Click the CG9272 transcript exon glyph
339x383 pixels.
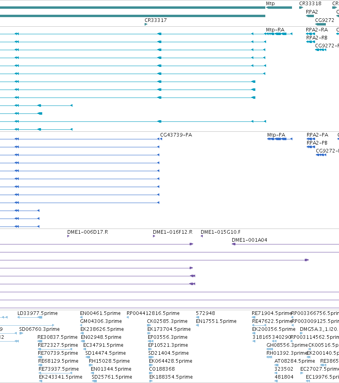[x=321, y=50]
